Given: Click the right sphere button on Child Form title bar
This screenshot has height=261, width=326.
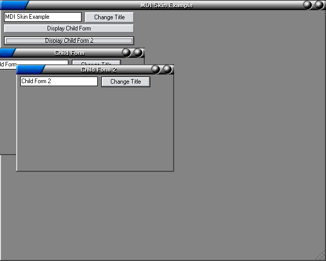Looking at the screenshot, I should point(138,53).
